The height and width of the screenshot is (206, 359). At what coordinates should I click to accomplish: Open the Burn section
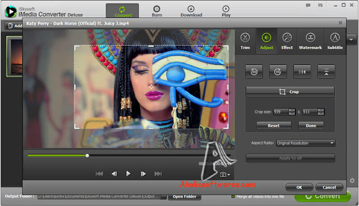[x=157, y=11]
